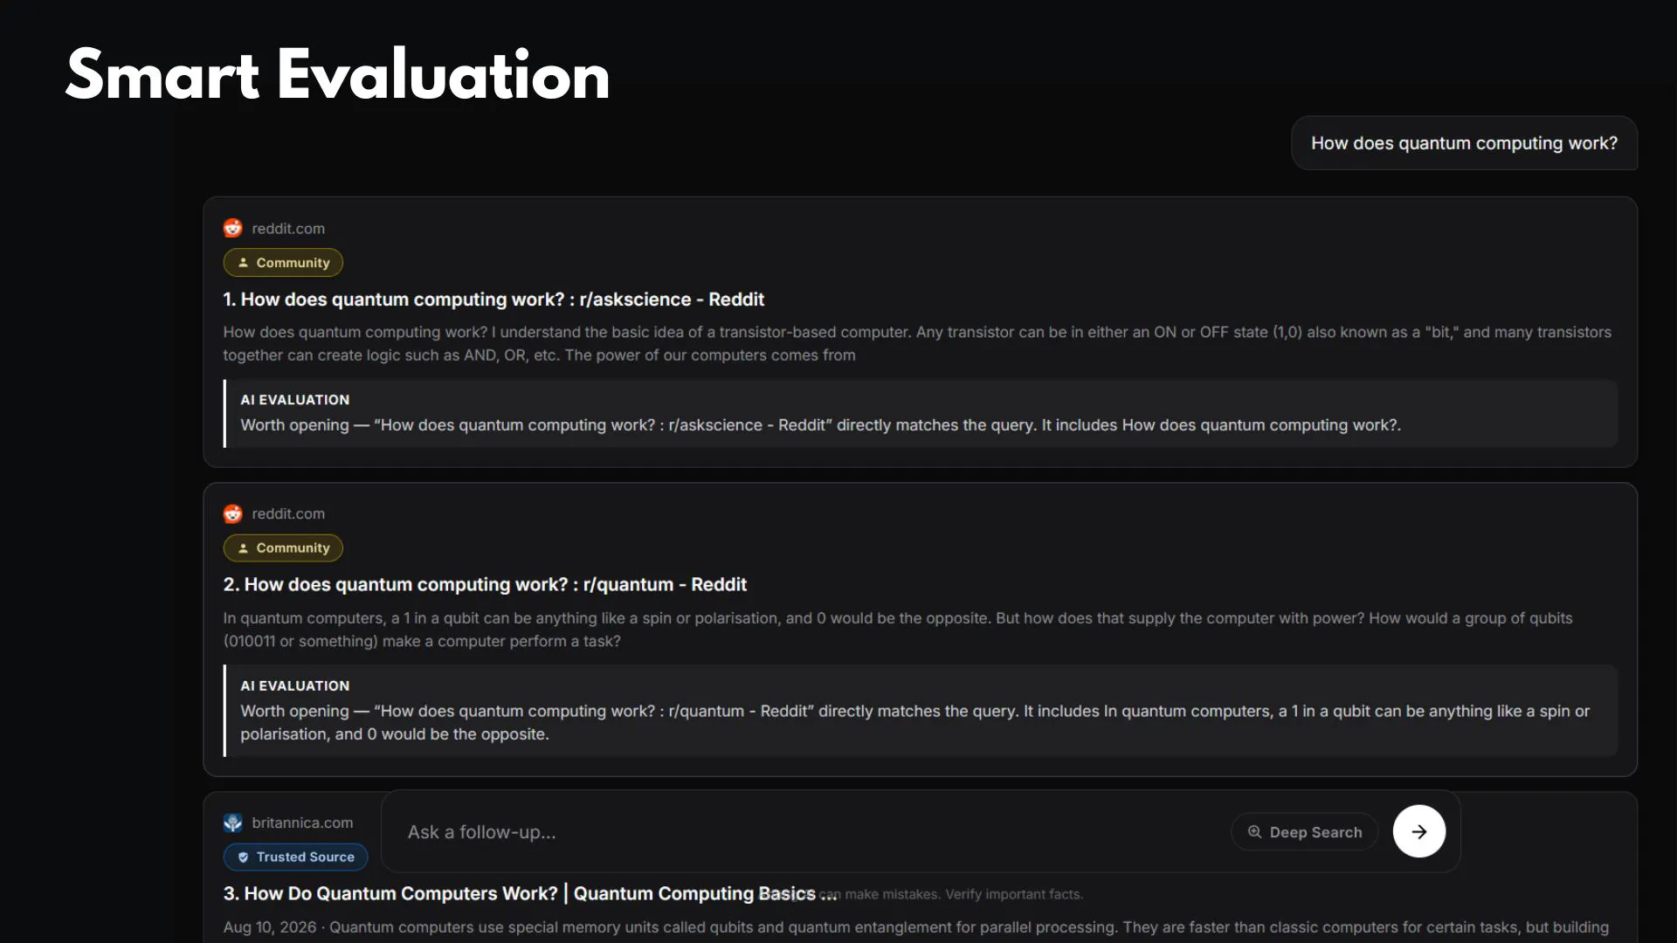Open the Britannica How Do Quantum Computers Work result
This screenshot has width=1677, height=943.
(529, 893)
